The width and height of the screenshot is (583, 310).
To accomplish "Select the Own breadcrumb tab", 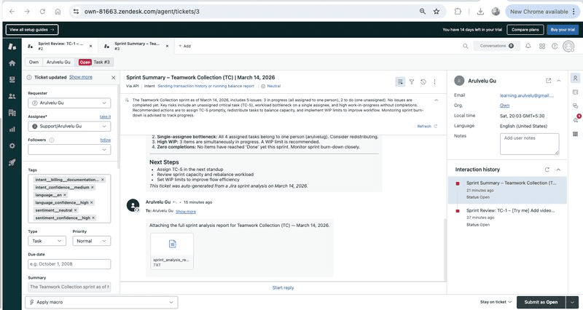I will (34, 62).
